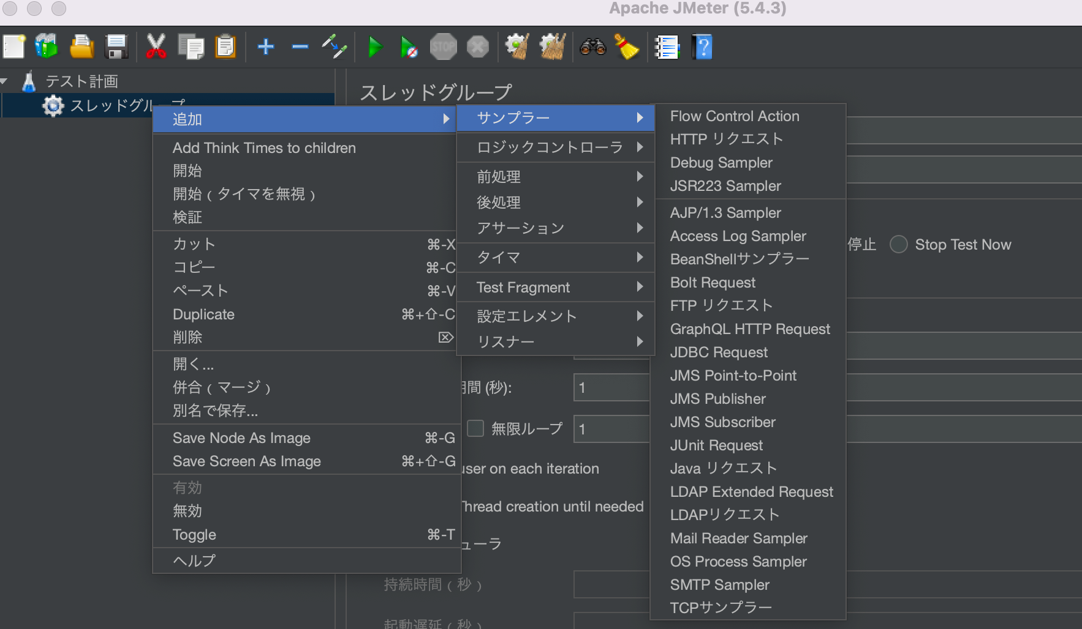Click the 持続時間（秒）input field
Image resolution: width=1082 pixels, height=629 pixels.
coord(611,584)
